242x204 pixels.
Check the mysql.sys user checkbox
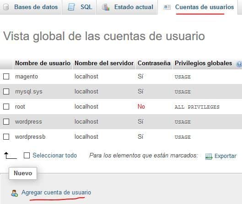(x=6, y=91)
